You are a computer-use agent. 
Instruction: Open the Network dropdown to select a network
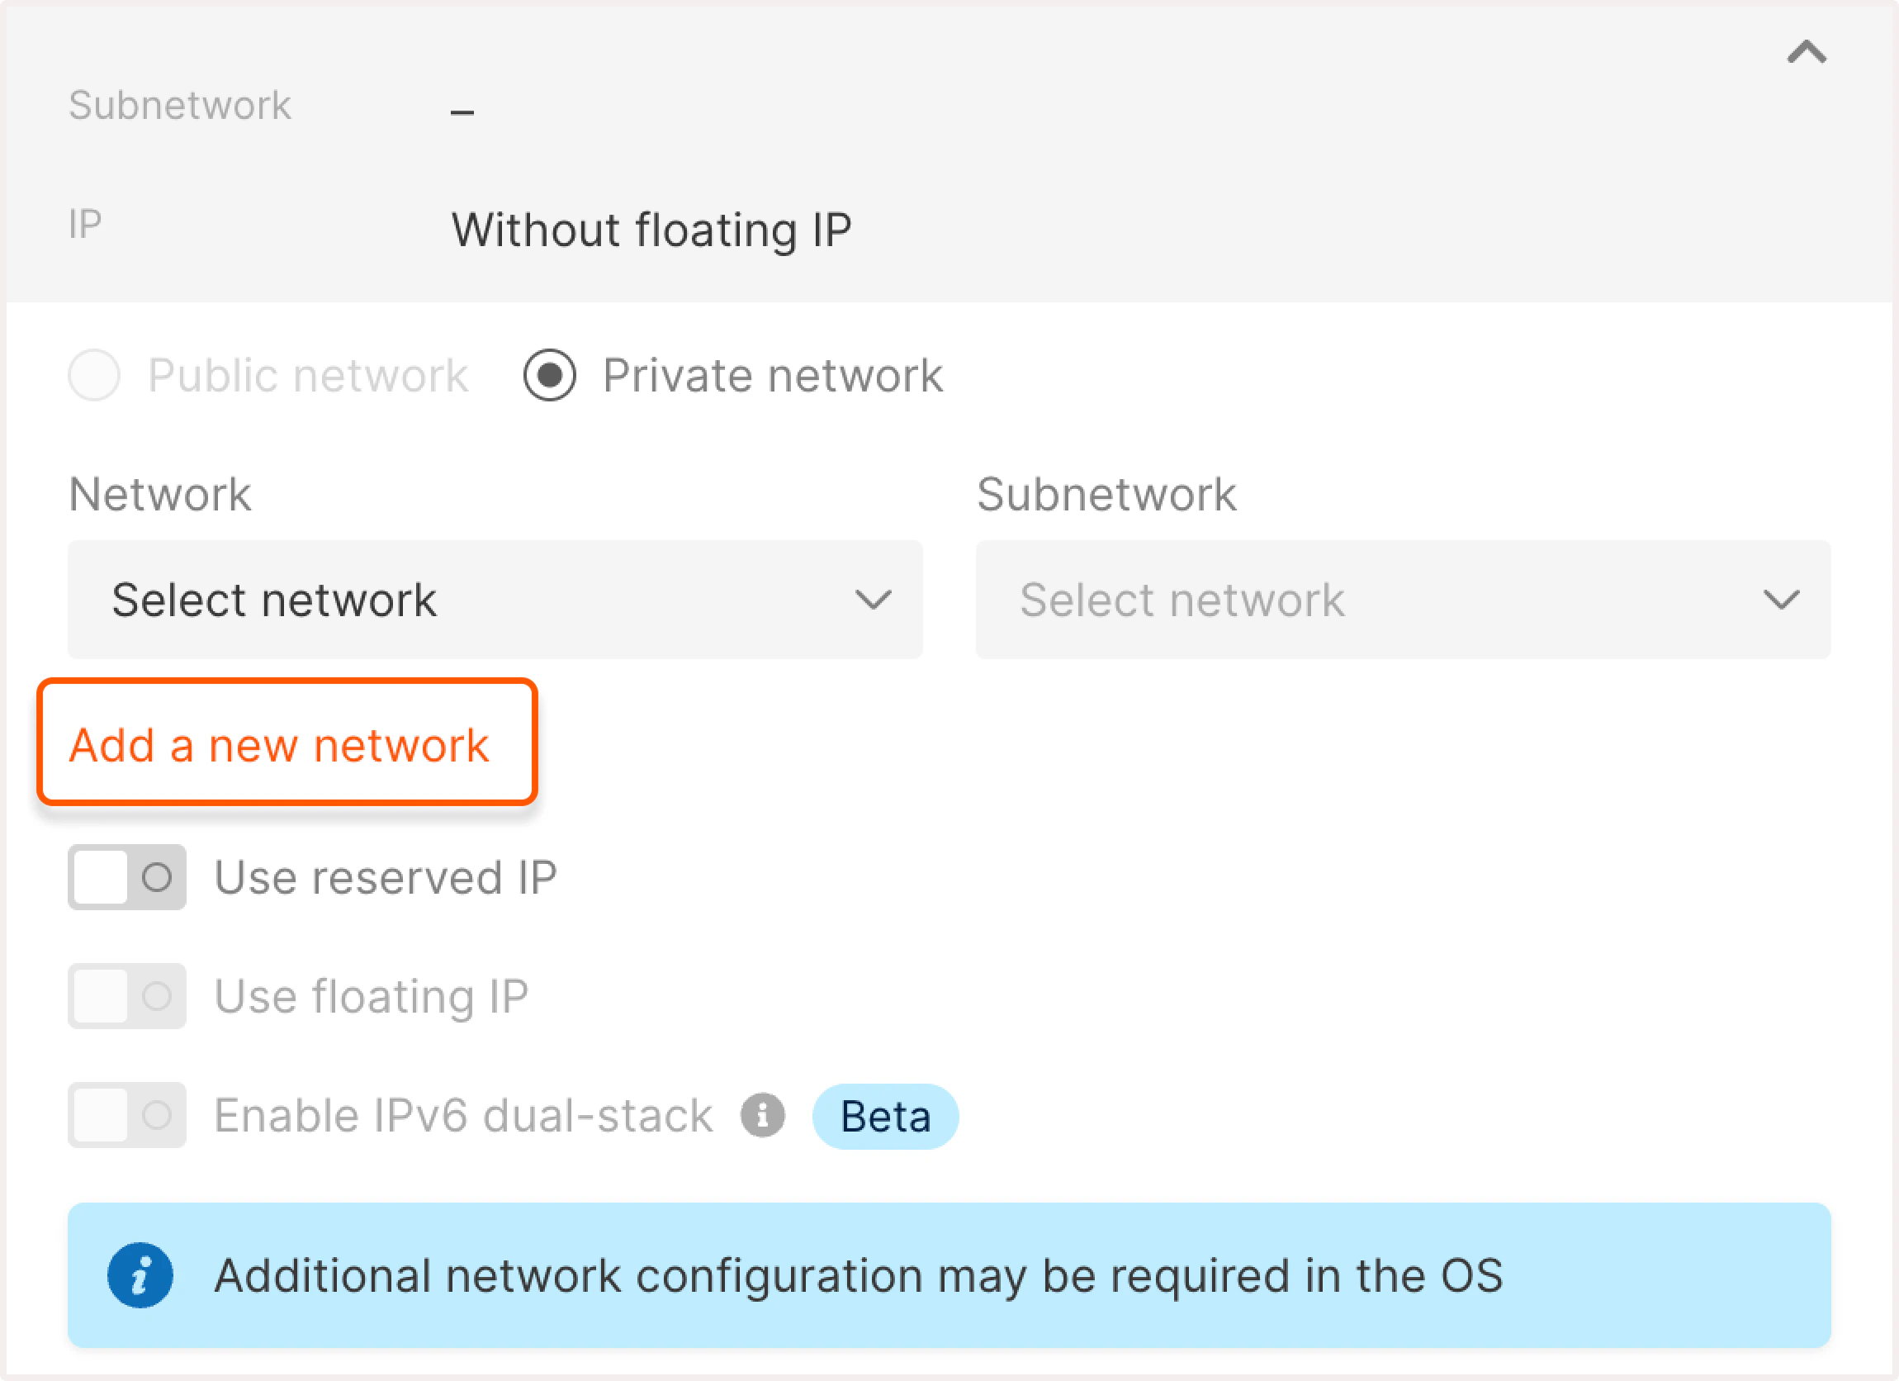[494, 600]
